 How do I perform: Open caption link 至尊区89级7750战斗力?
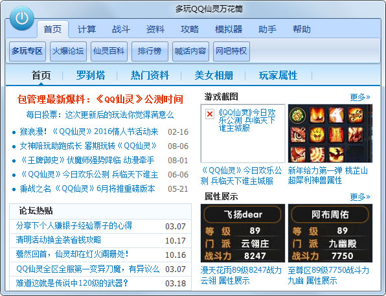click(x=328, y=275)
